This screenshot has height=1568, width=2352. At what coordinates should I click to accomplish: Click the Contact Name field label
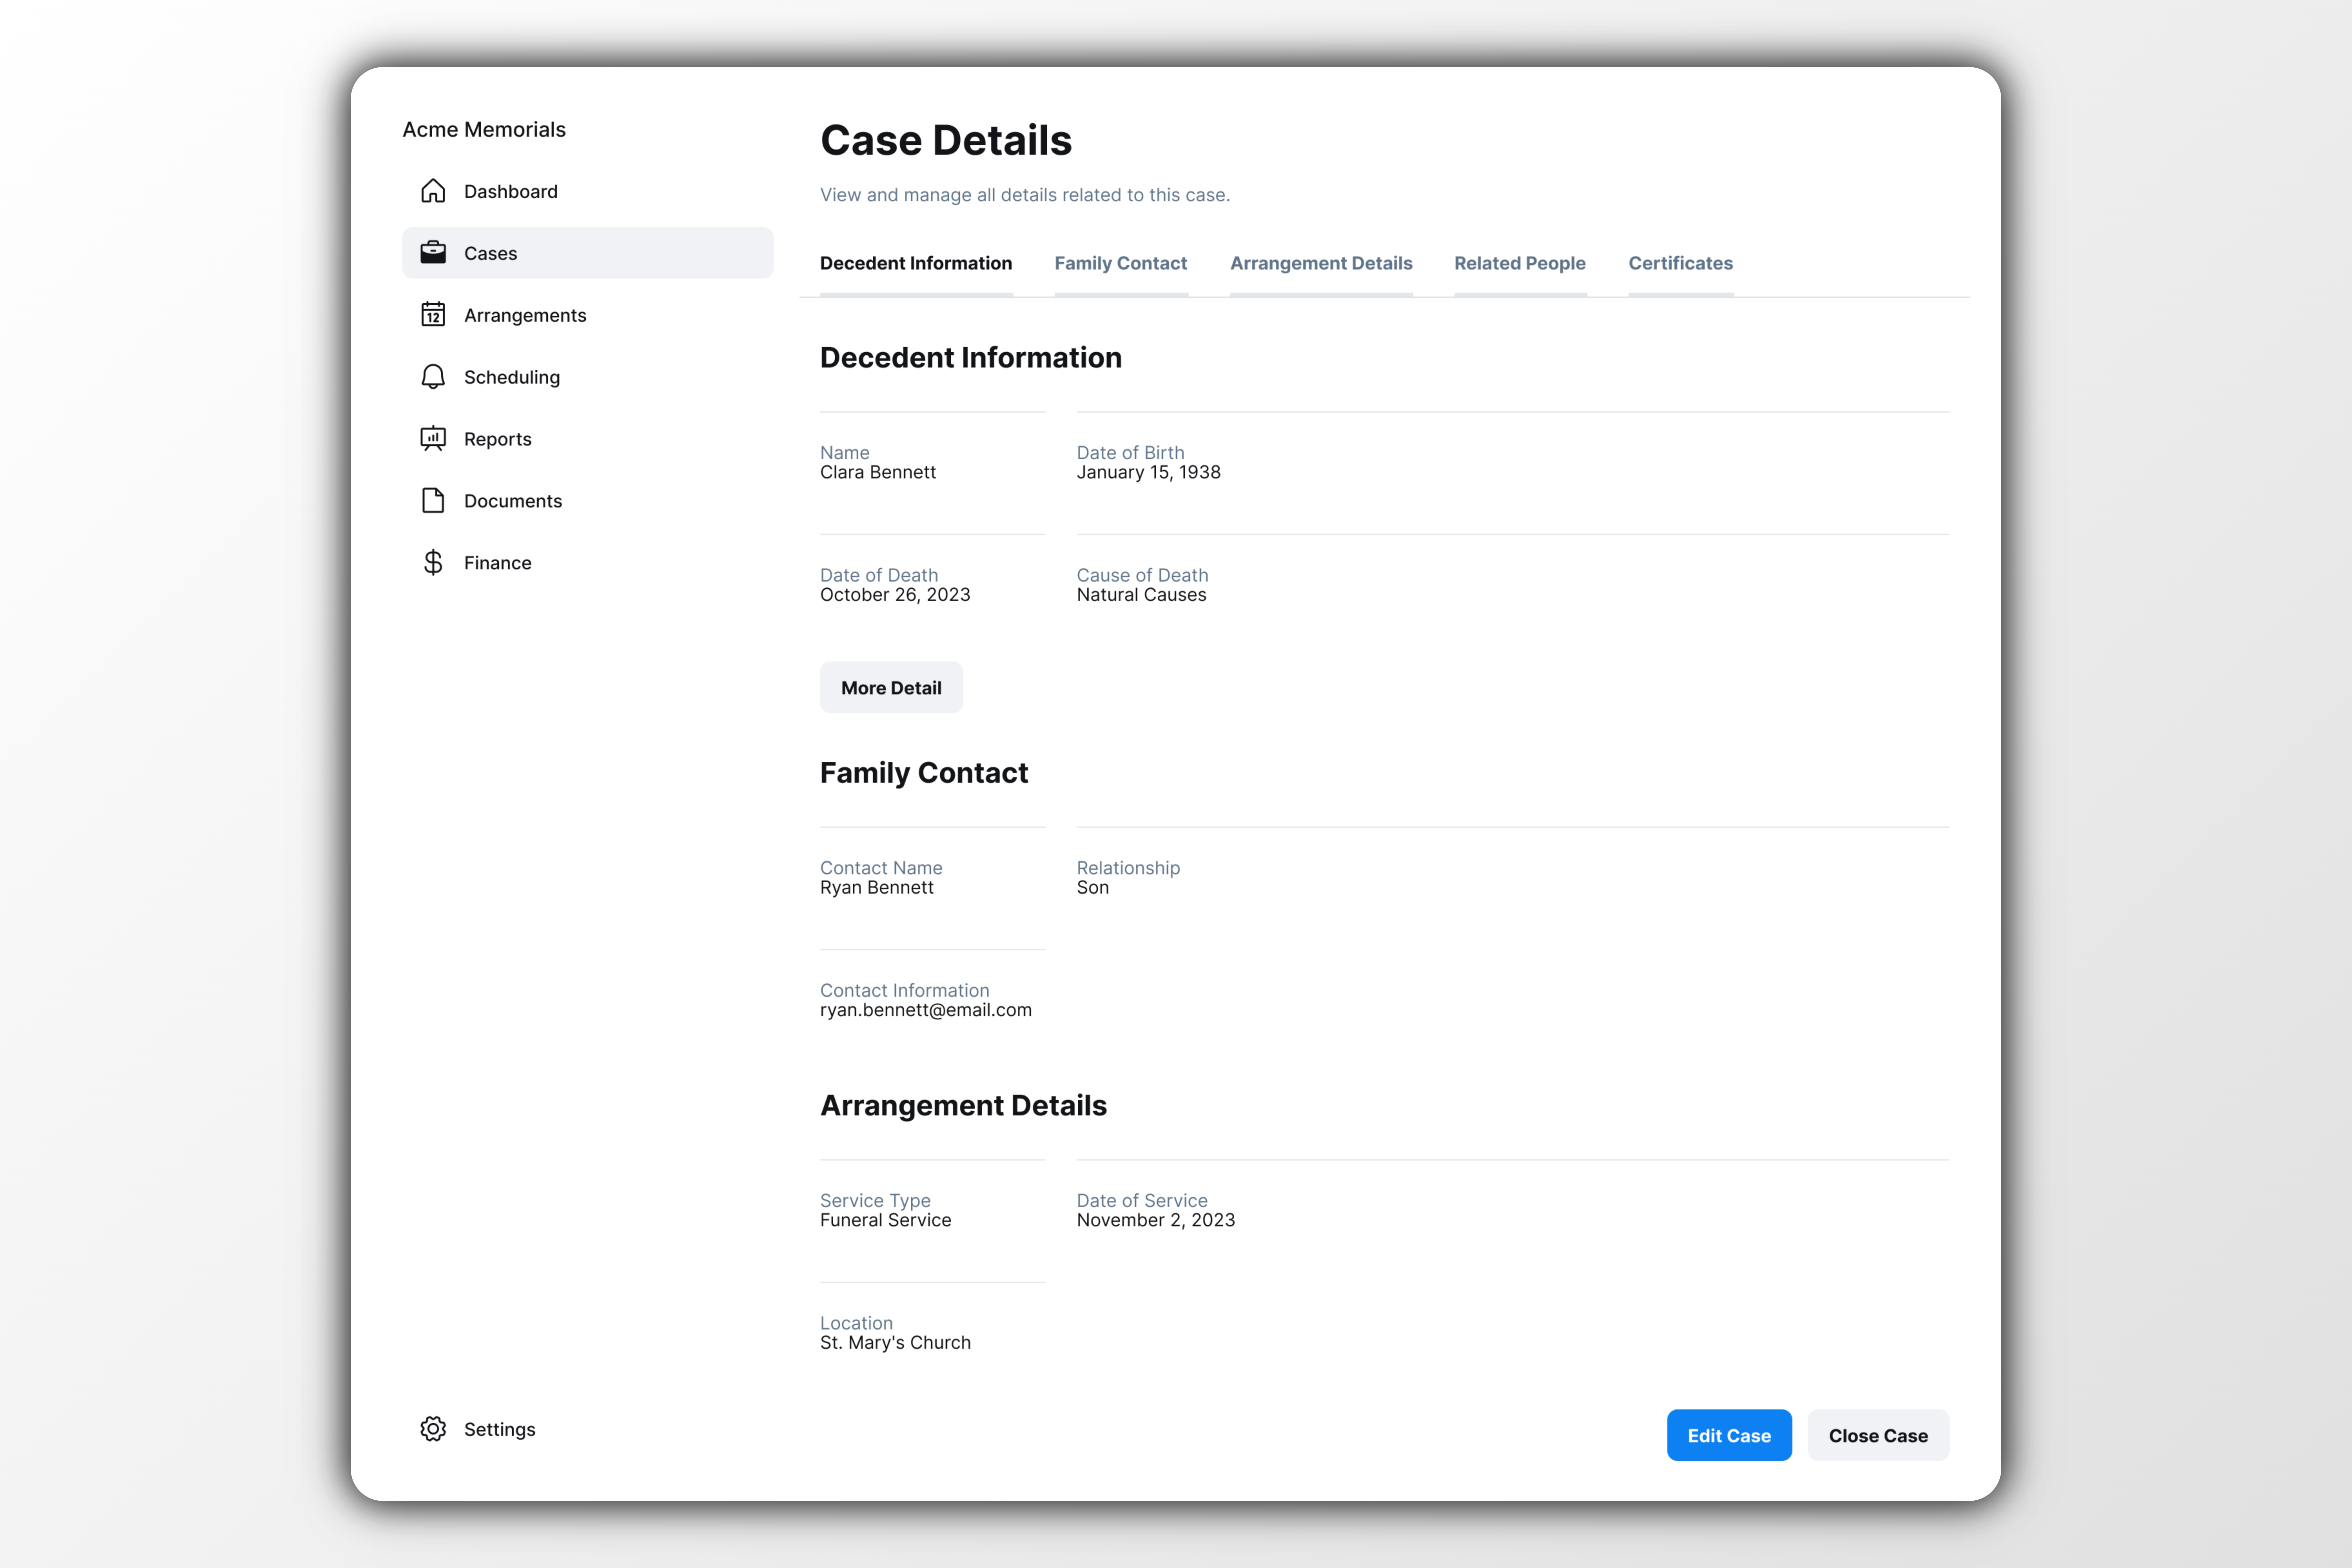[x=881, y=868]
